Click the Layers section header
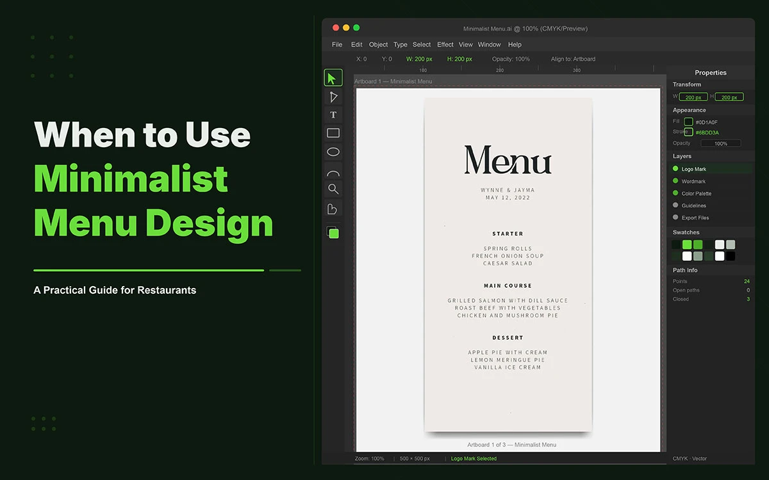Screen dimensions: 769x480 (x=682, y=156)
